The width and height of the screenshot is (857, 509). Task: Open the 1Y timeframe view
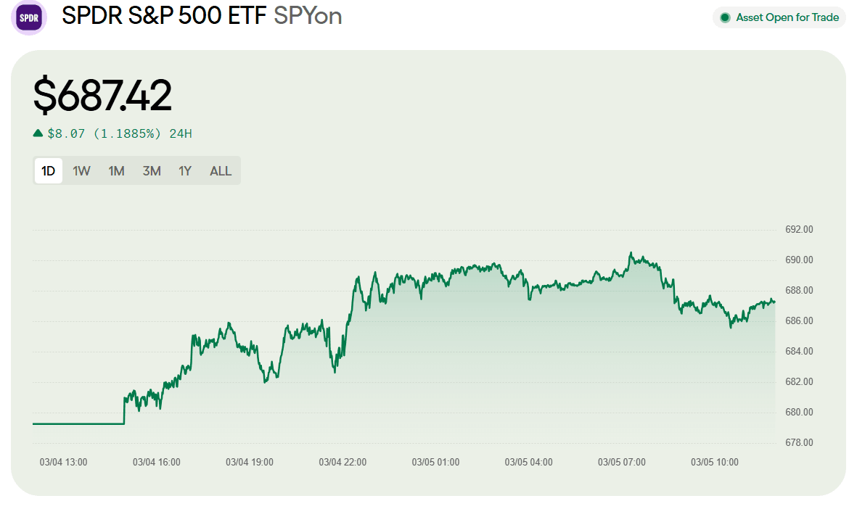pyautogui.click(x=184, y=170)
